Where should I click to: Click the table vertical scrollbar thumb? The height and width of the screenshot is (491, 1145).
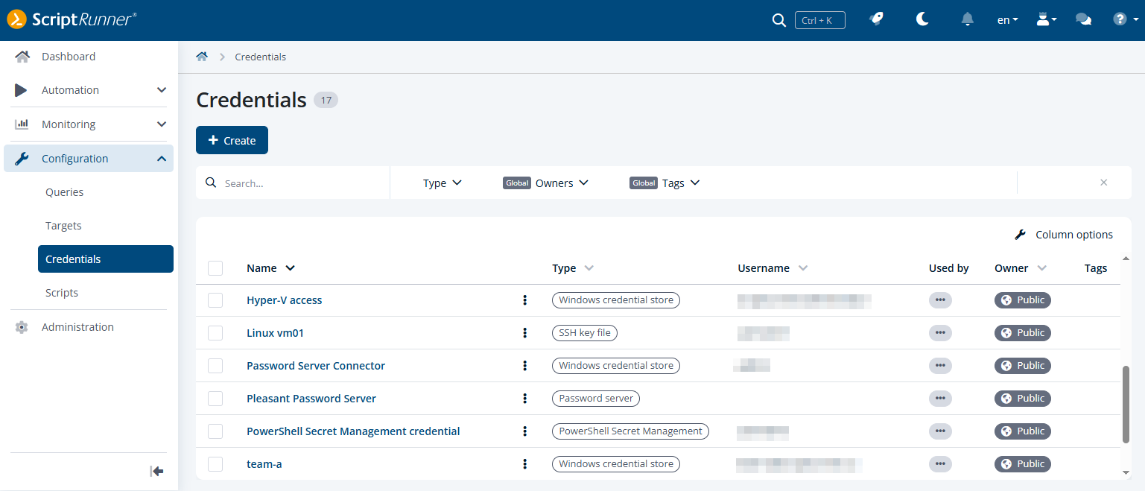[1126, 405]
